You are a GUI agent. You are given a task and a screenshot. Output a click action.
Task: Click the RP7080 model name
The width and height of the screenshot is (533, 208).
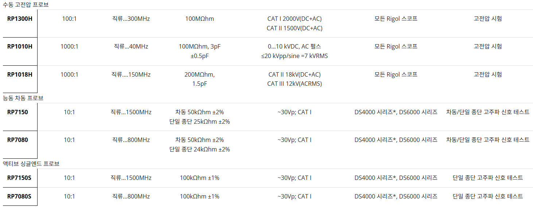point(17,140)
